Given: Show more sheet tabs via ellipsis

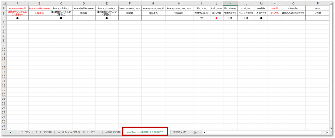Looking at the screenshot, I should pos(190,132).
